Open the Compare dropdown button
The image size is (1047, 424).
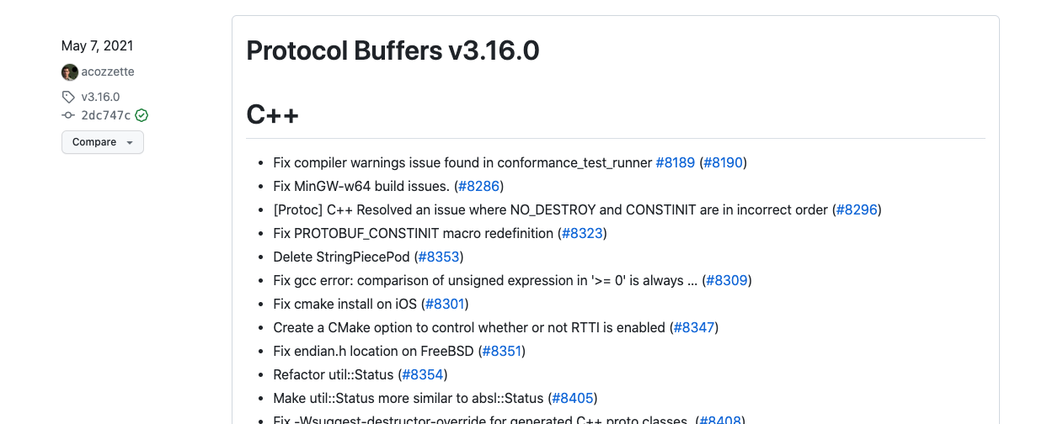[103, 142]
